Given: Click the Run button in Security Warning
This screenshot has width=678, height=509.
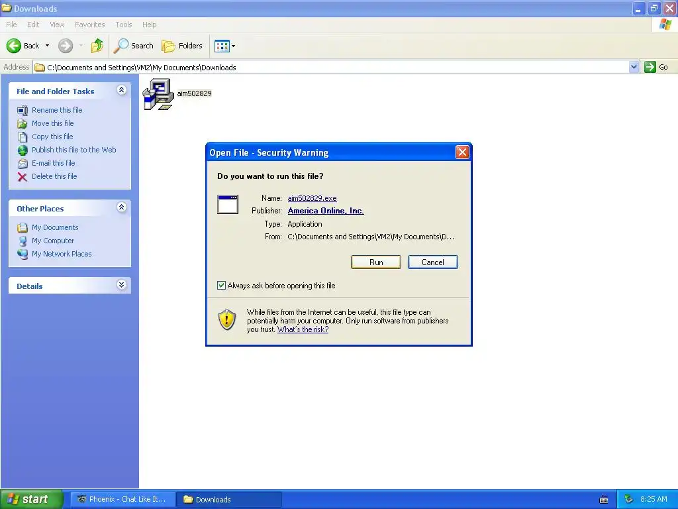Looking at the screenshot, I should tap(376, 262).
